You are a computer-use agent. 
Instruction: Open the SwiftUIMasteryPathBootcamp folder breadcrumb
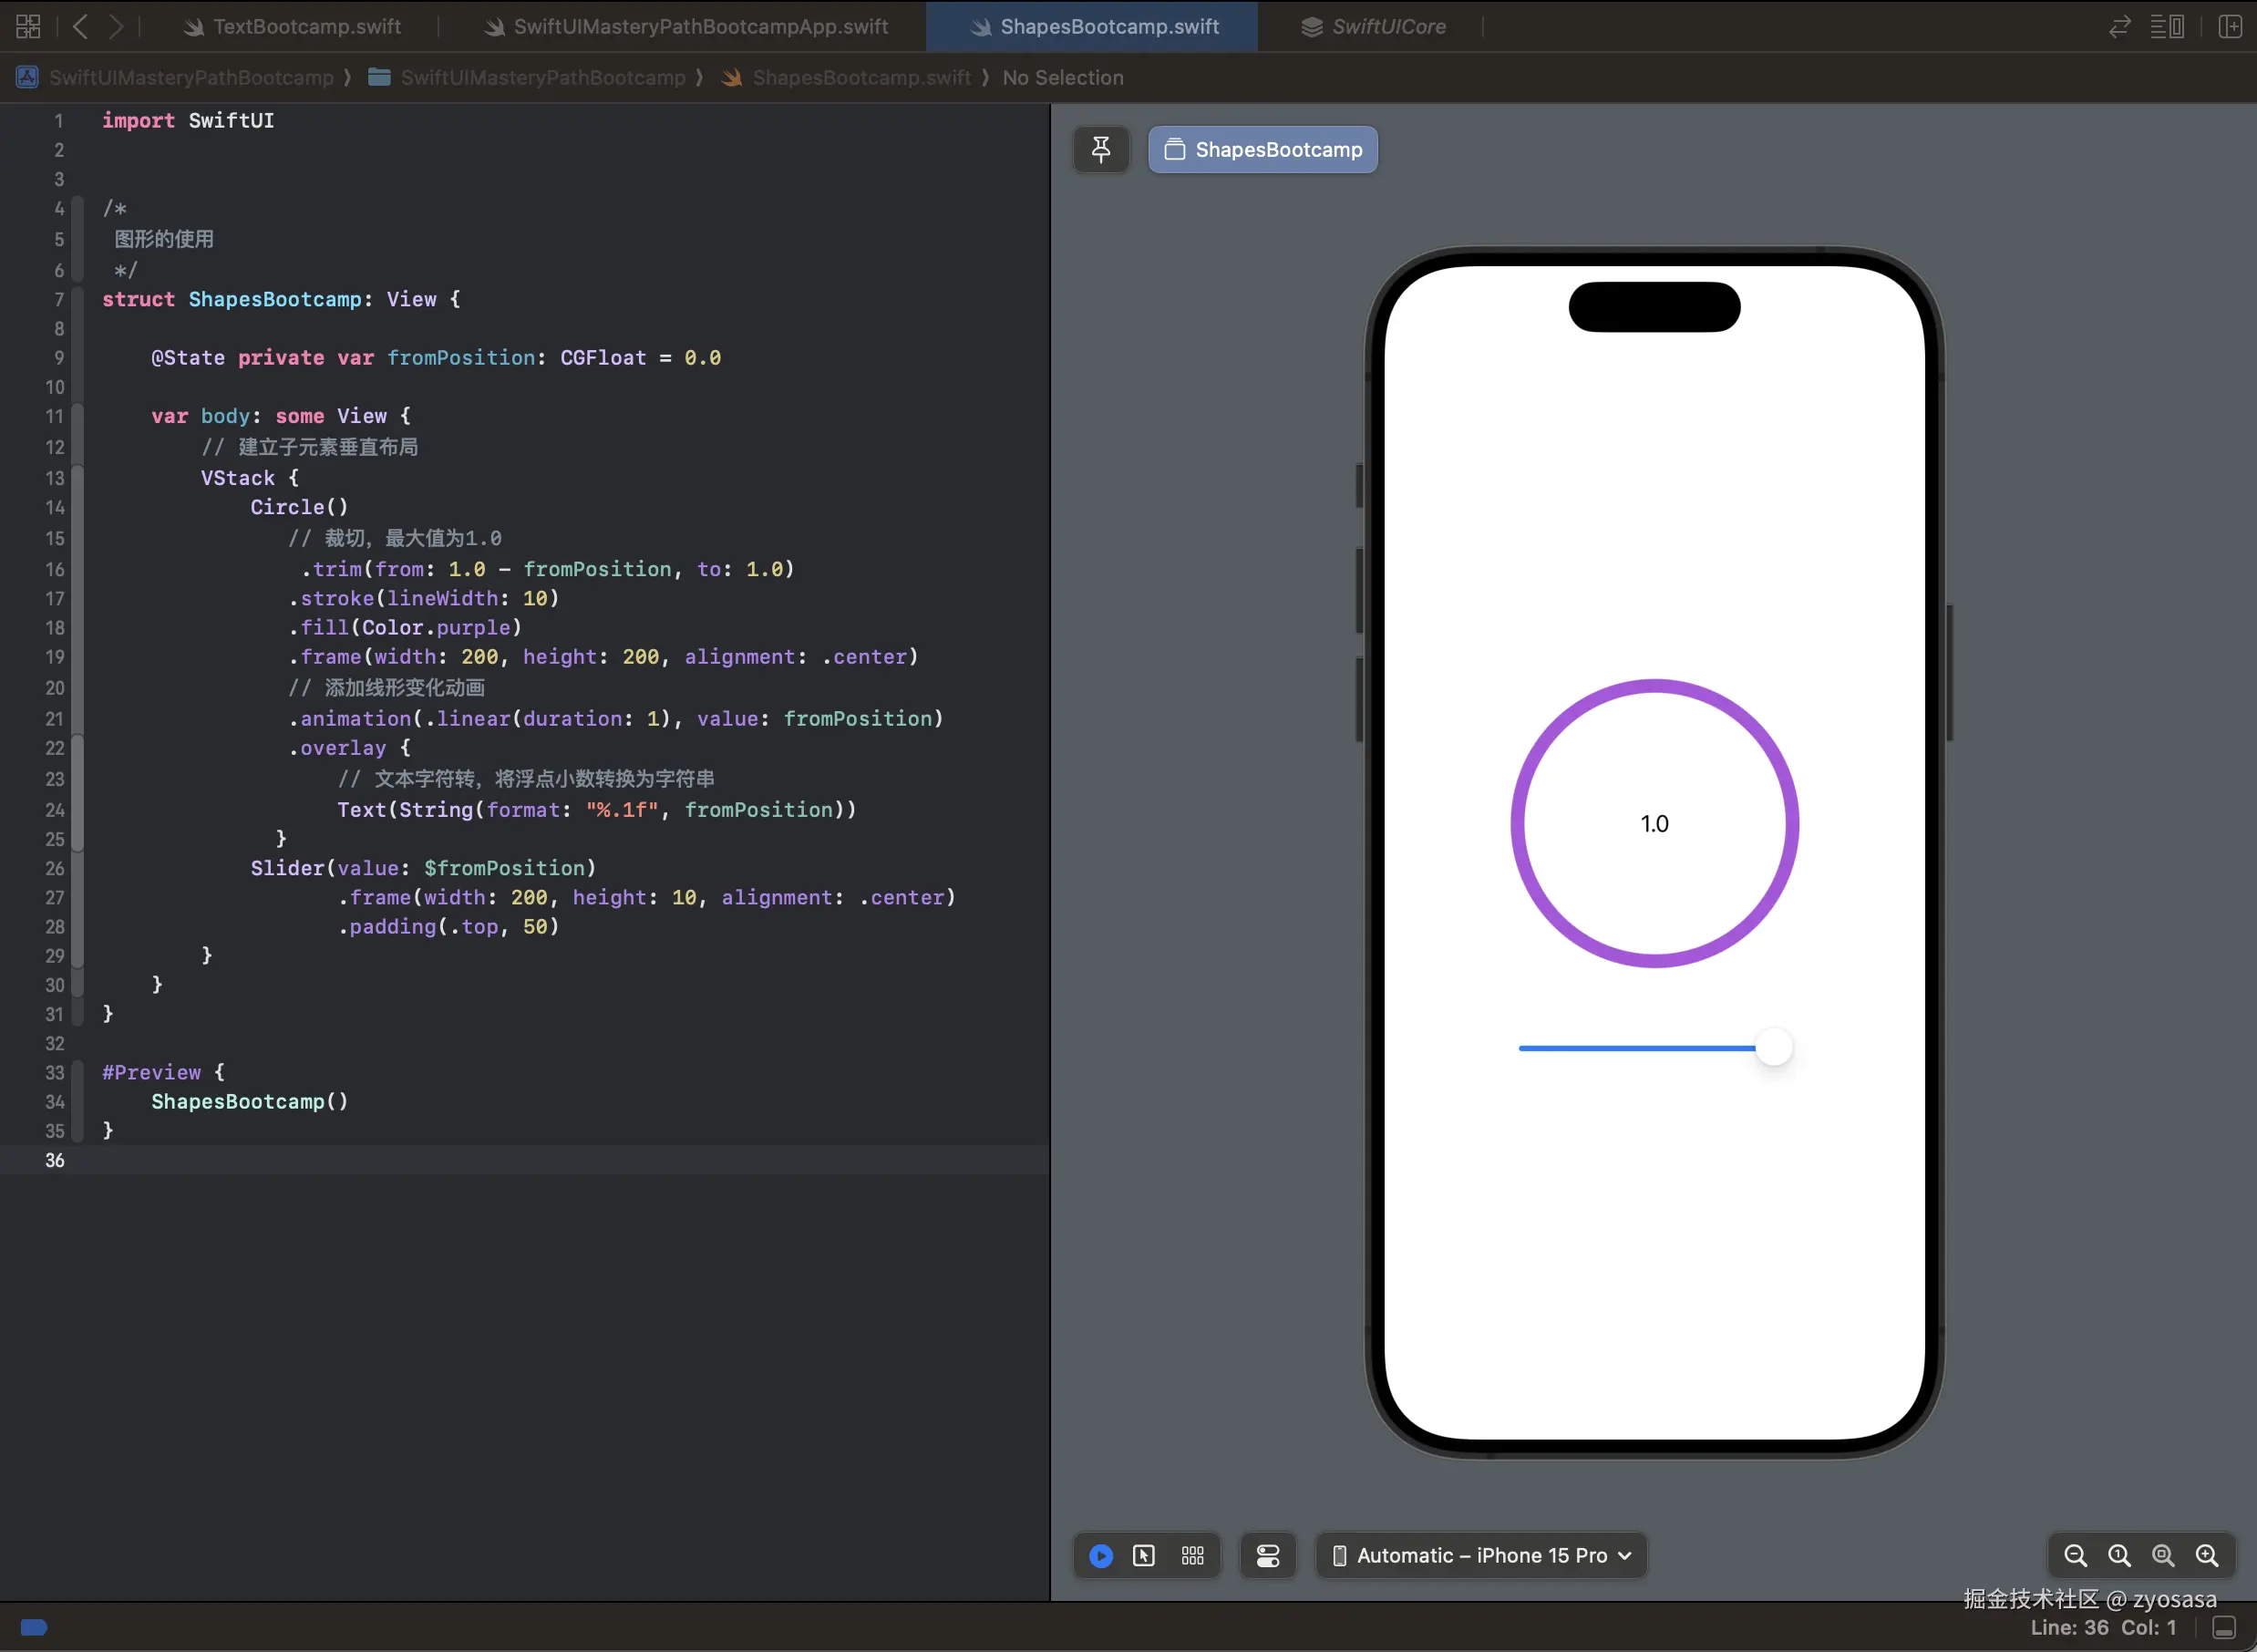541,78
